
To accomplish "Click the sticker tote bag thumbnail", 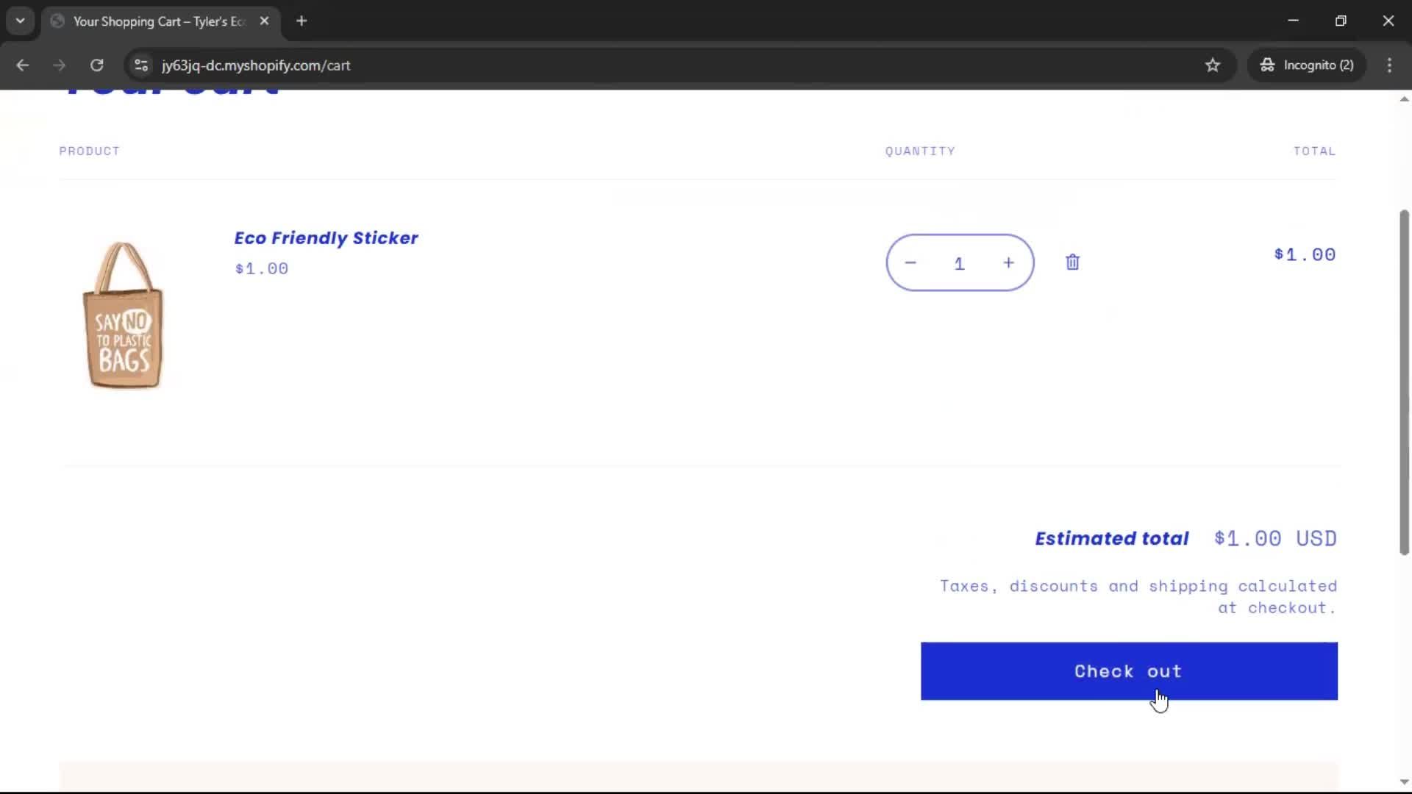I will pyautogui.click(x=124, y=316).
